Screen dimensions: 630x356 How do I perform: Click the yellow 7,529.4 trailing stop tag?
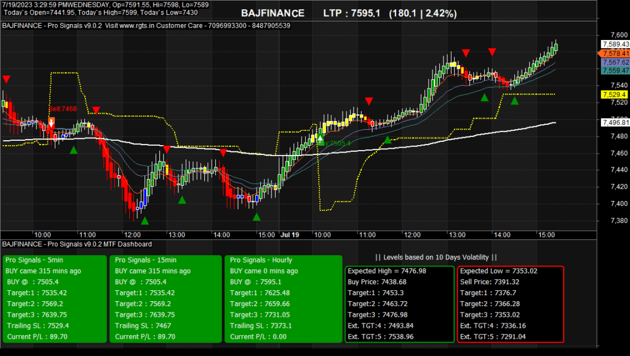(x=614, y=95)
